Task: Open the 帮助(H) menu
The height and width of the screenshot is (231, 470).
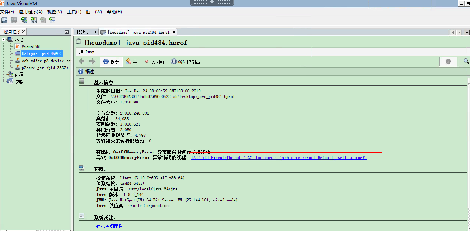Action: click(114, 12)
